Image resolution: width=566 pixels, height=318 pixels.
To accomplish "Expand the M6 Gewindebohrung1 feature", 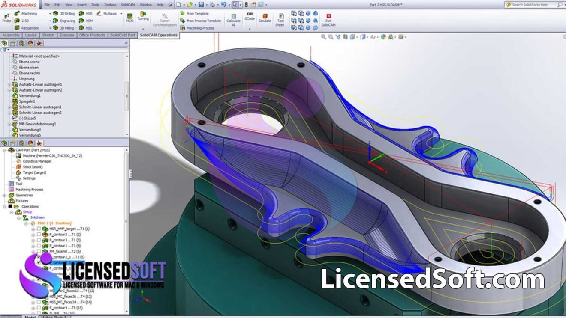I will pyautogui.click(x=9, y=124).
